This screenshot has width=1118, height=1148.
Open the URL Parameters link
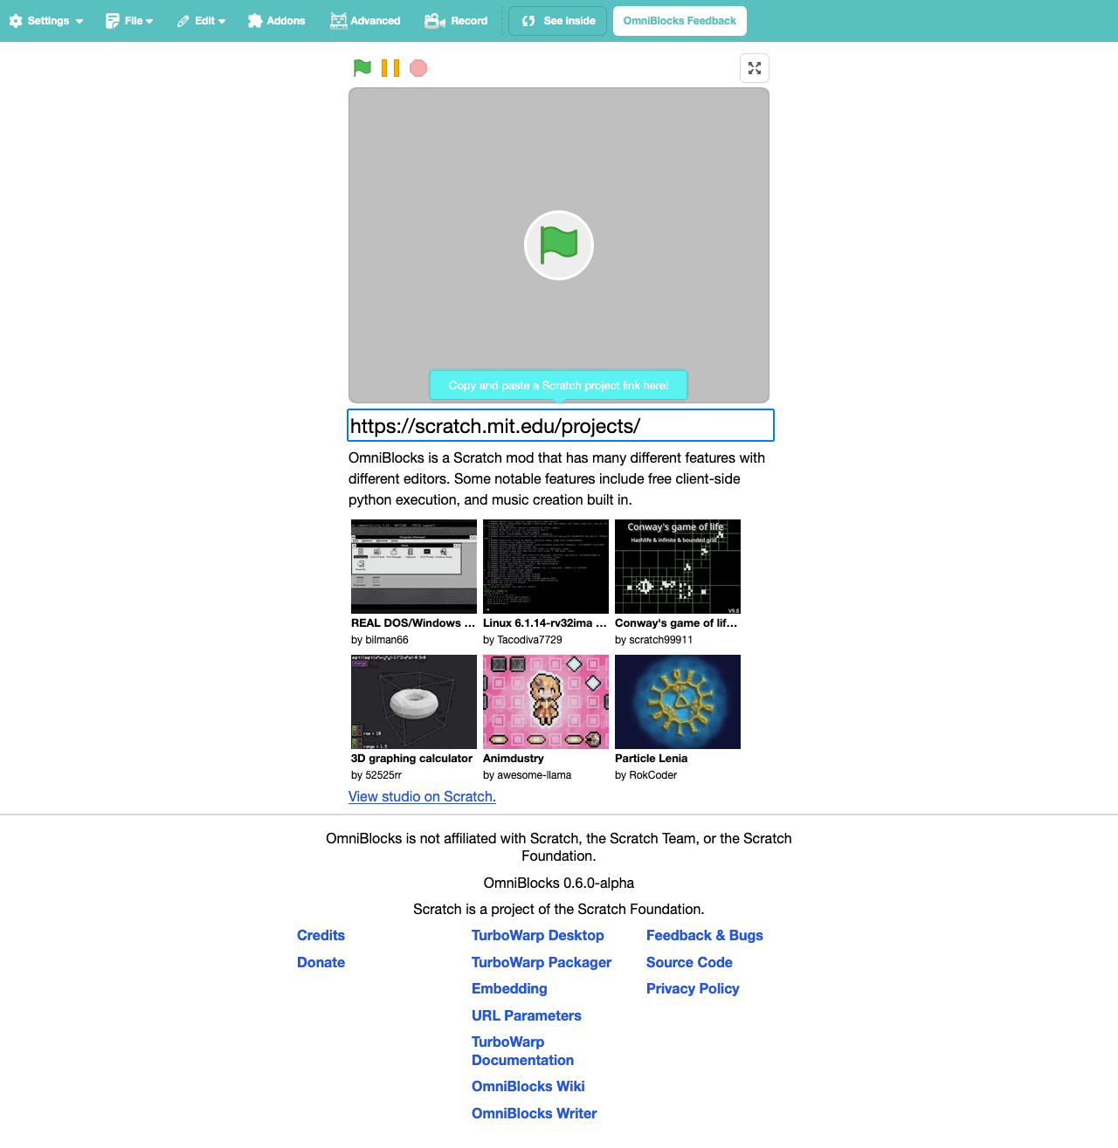pyautogui.click(x=527, y=1016)
